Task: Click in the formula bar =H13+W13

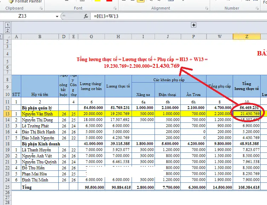Action: point(179,16)
